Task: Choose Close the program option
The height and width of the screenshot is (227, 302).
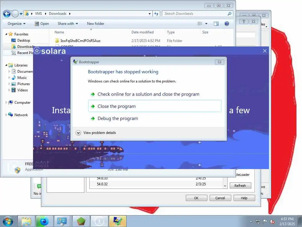Action: click(155, 106)
